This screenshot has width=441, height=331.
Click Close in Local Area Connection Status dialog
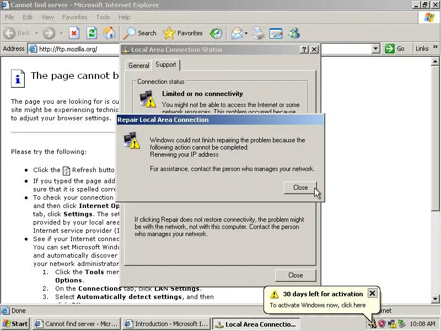[x=295, y=275]
